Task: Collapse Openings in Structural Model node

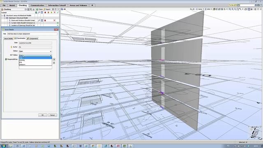Action: (x=5, y=18)
